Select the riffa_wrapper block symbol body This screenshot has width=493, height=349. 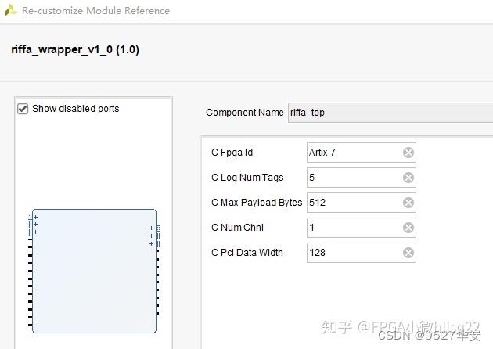[94, 274]
